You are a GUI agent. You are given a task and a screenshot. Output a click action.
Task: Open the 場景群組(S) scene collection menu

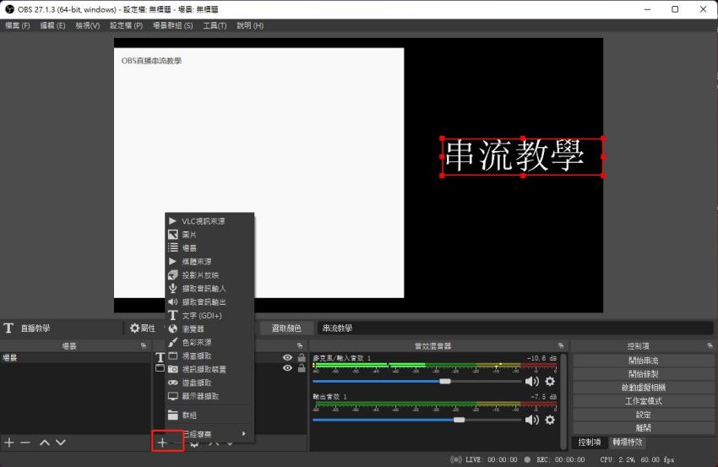click(172, 25)
